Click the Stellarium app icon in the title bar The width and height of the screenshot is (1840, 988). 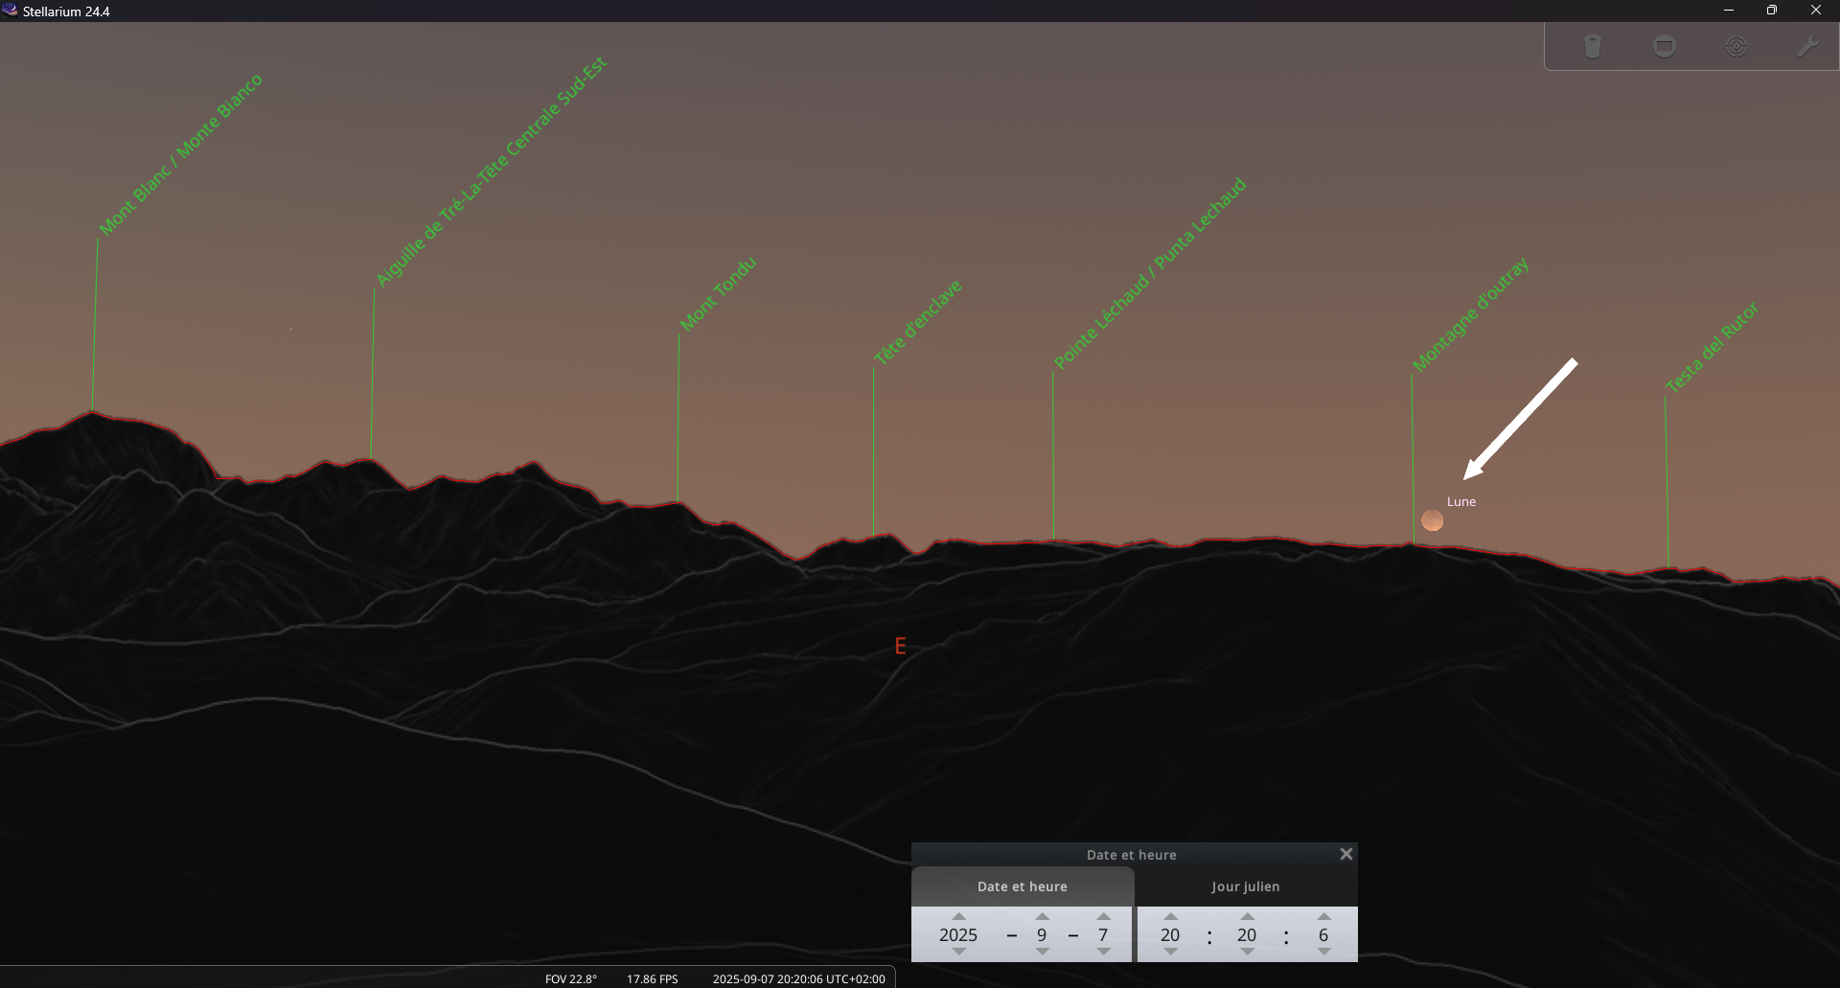(x=11, y=11)
